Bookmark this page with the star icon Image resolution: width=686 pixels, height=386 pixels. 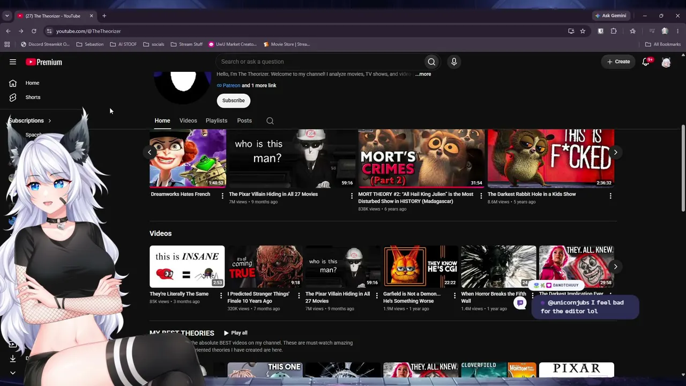click(583, 31)
